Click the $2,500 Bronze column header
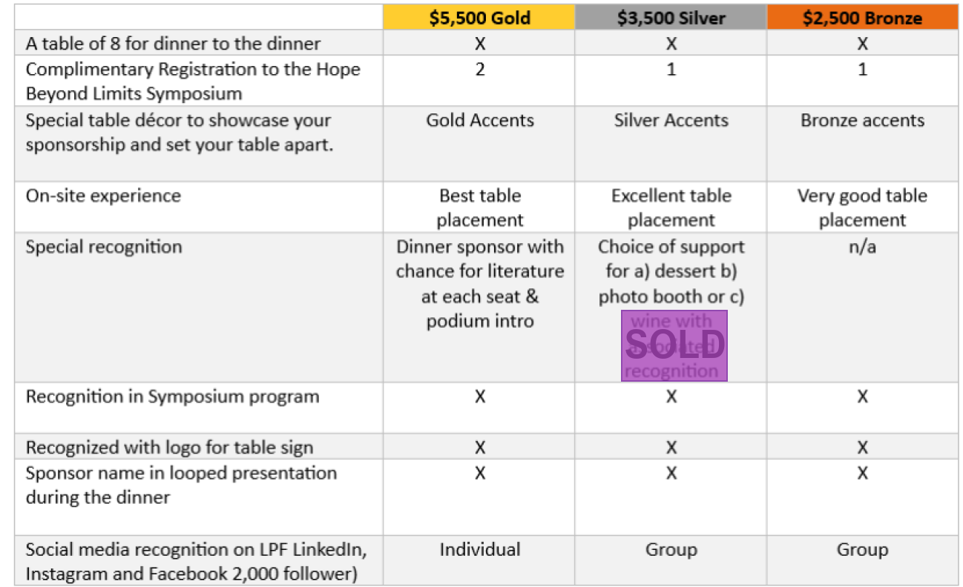Screen dimensions: 963x587 [862, 18]
